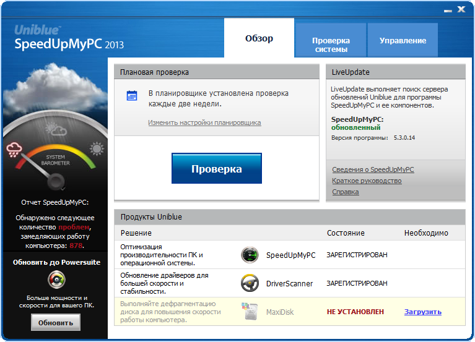The height and width of the screenshot is (342, 475).
Task: Click the MaxiDisk product icon
Action: [x=250, y=312]
